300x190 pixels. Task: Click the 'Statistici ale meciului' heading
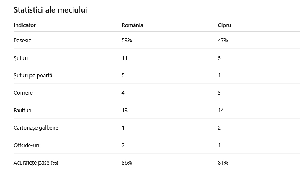50,10
